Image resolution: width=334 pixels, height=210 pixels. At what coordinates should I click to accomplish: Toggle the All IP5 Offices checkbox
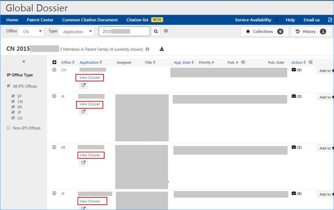tap(9, 86)
